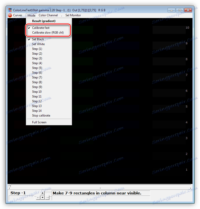Choose Step 13 from the menu
The height and width of the screenshot is (209, 200).
tap(49, 106)
